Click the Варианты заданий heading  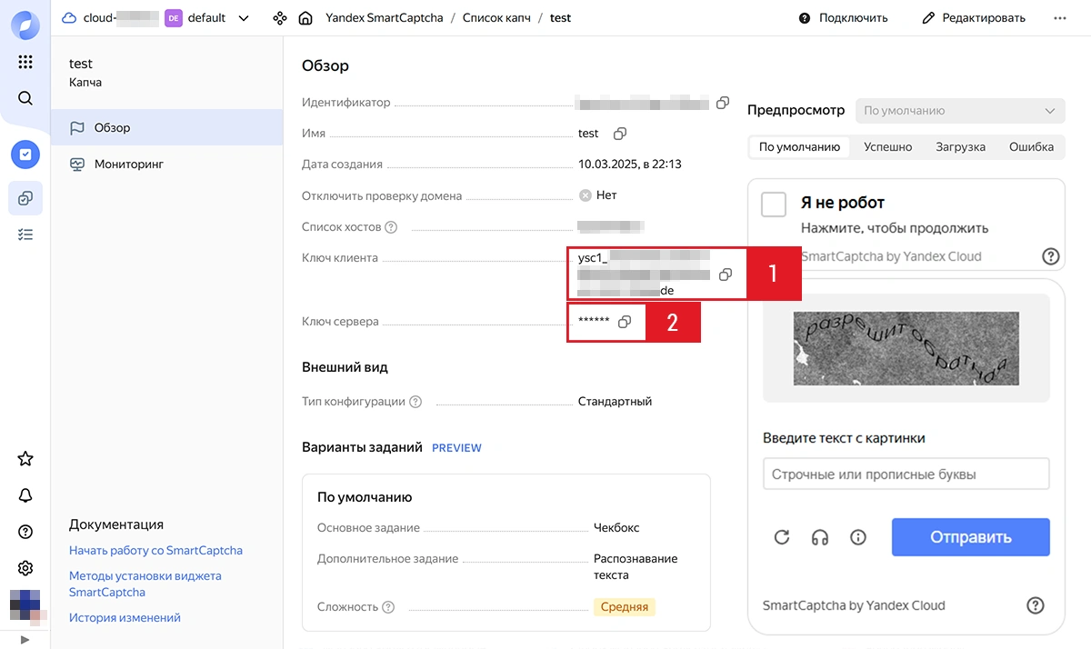tap(362, 447)
